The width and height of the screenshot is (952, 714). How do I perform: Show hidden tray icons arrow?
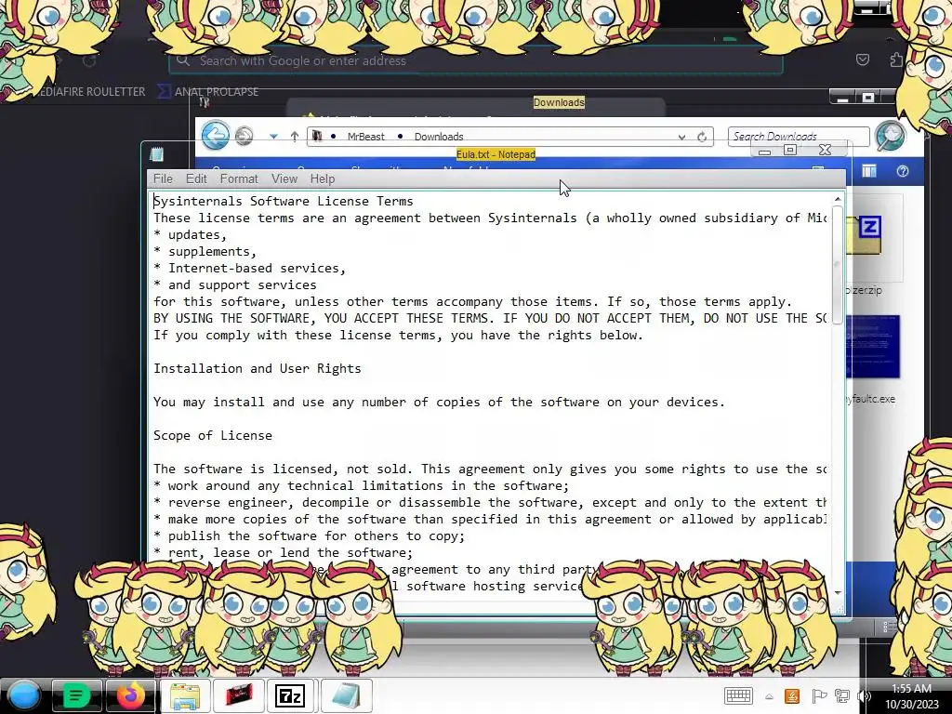click(769, 696)
